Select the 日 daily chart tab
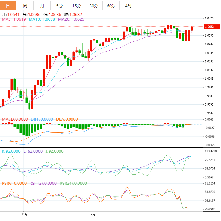 coord(8,6)
